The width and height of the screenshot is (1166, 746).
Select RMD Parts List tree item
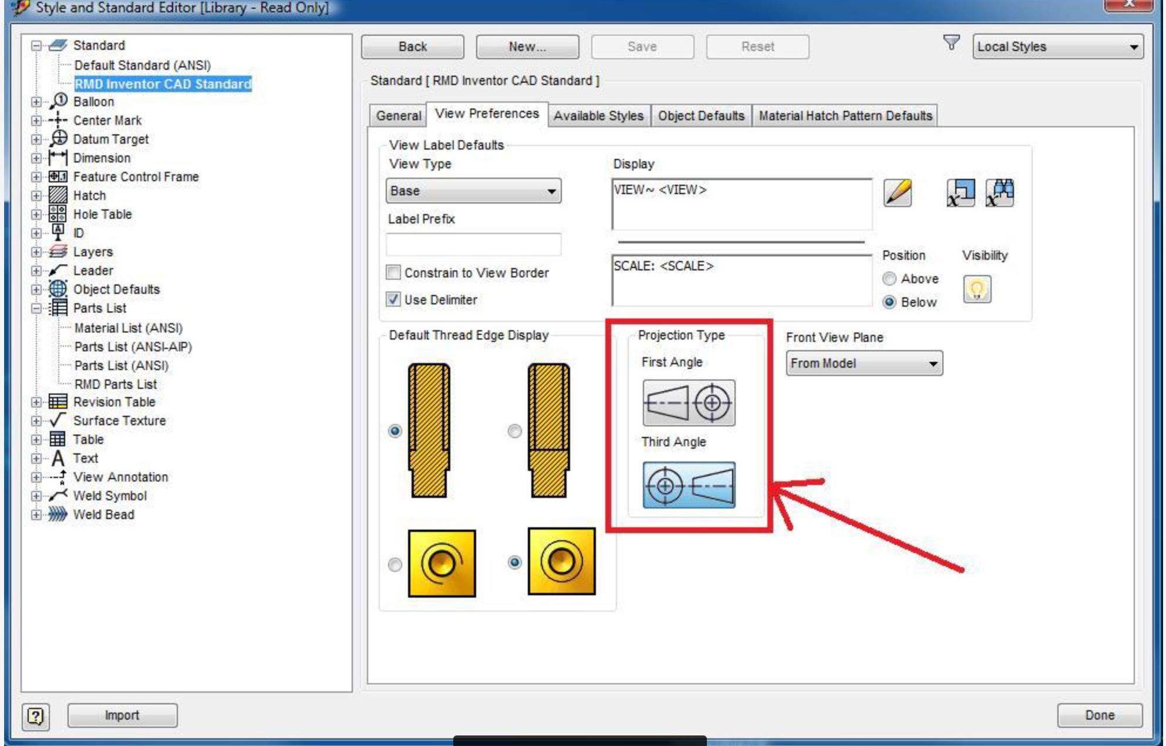tap(115, 384)
